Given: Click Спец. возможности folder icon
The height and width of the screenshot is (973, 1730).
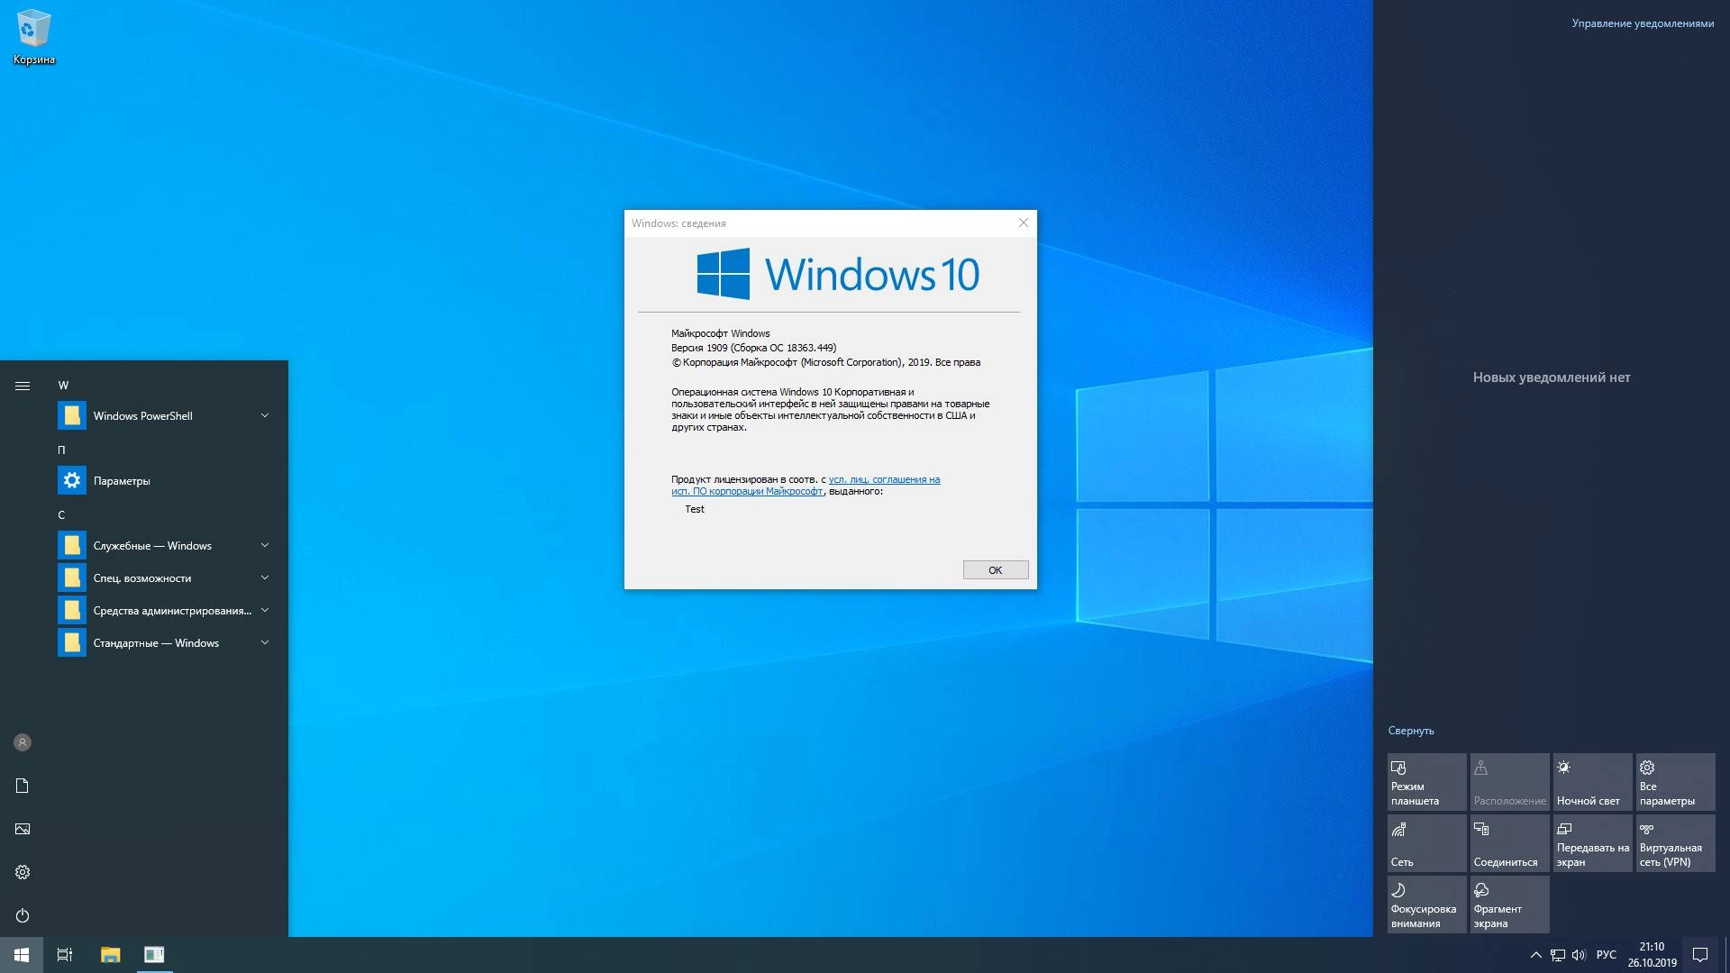Looking at the screenshot, I should click(72, 577).
